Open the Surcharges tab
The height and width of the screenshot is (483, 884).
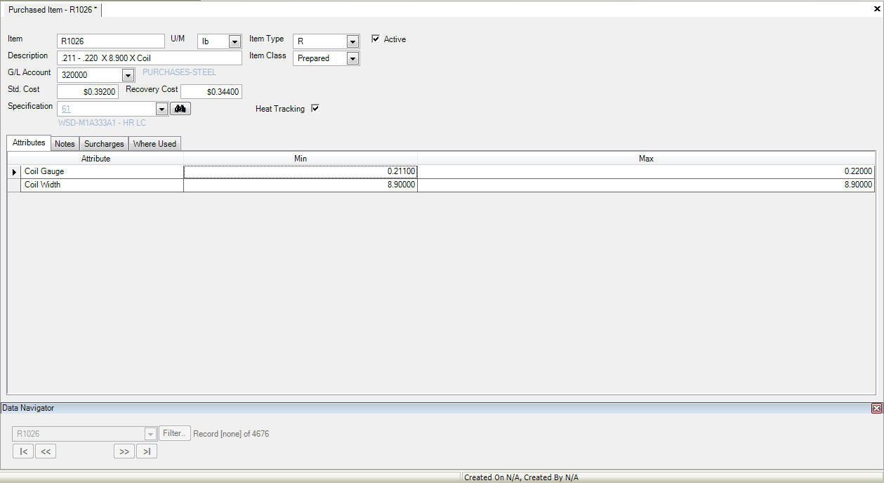(104, 144)
